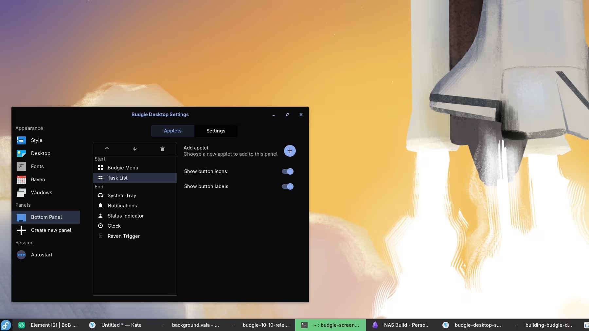Disable Show button icons
Screen dimensions: 589x331
click(287, 171)
